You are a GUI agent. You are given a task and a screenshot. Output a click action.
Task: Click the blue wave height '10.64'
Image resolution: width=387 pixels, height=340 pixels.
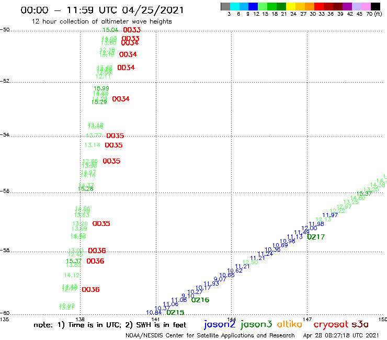[x=154, y=313]
